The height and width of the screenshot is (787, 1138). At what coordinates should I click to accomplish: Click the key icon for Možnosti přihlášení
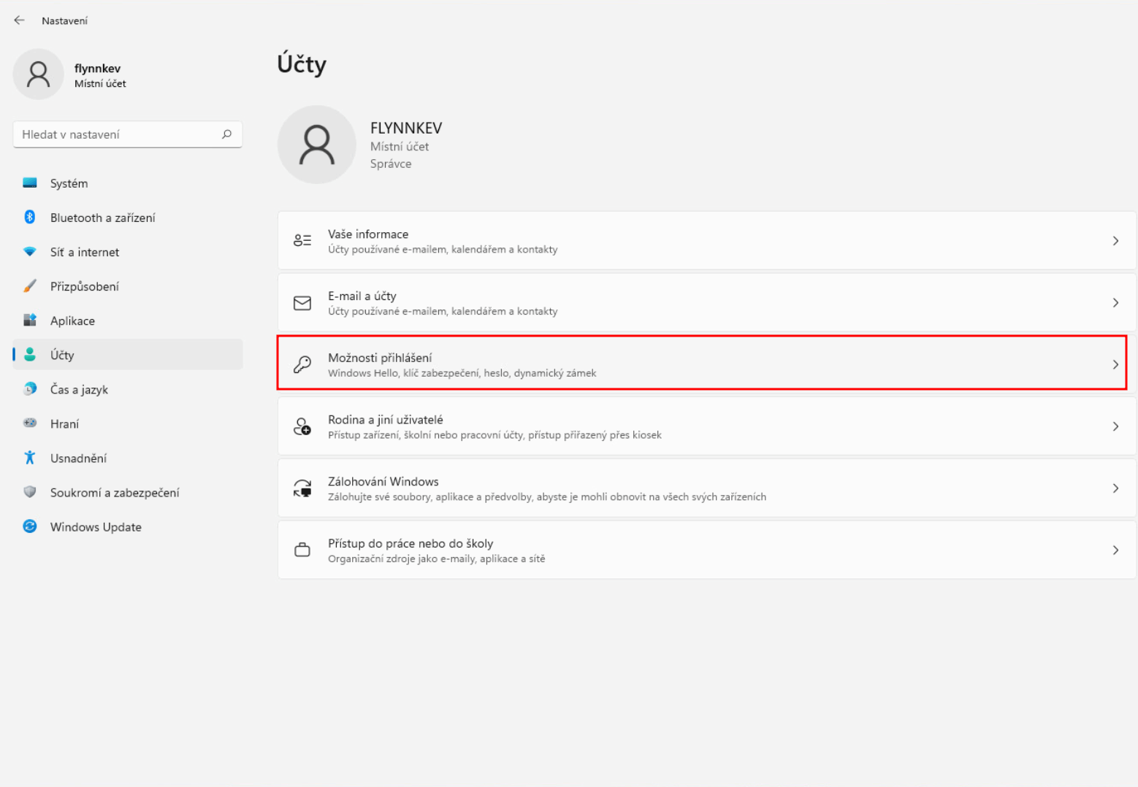tap(302, 364)
